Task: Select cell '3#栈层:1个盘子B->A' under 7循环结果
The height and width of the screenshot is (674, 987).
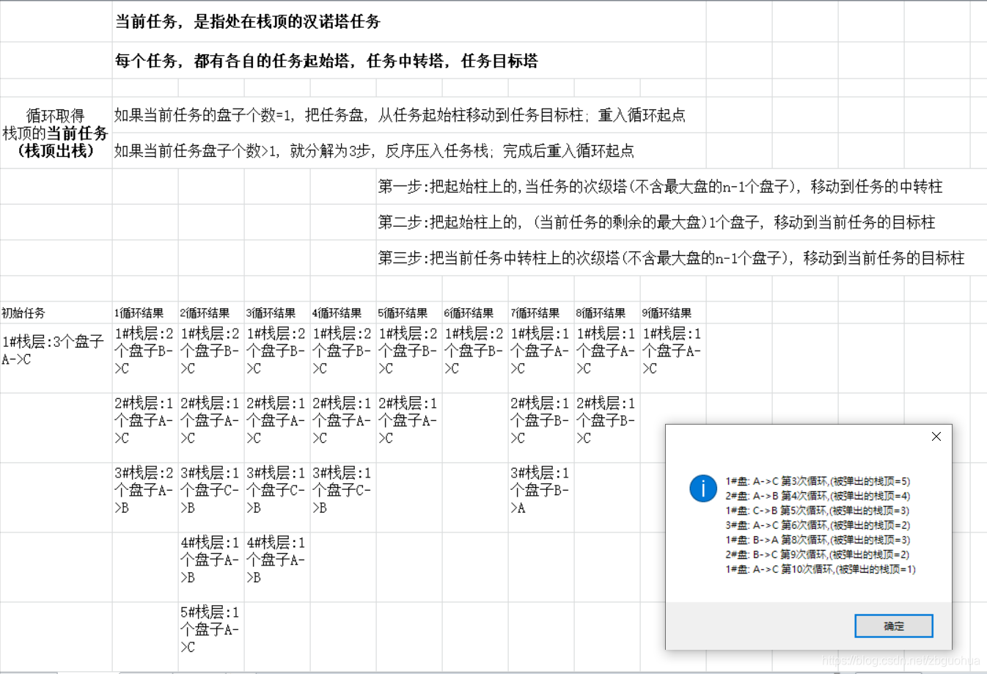Action: click(541, 497)
